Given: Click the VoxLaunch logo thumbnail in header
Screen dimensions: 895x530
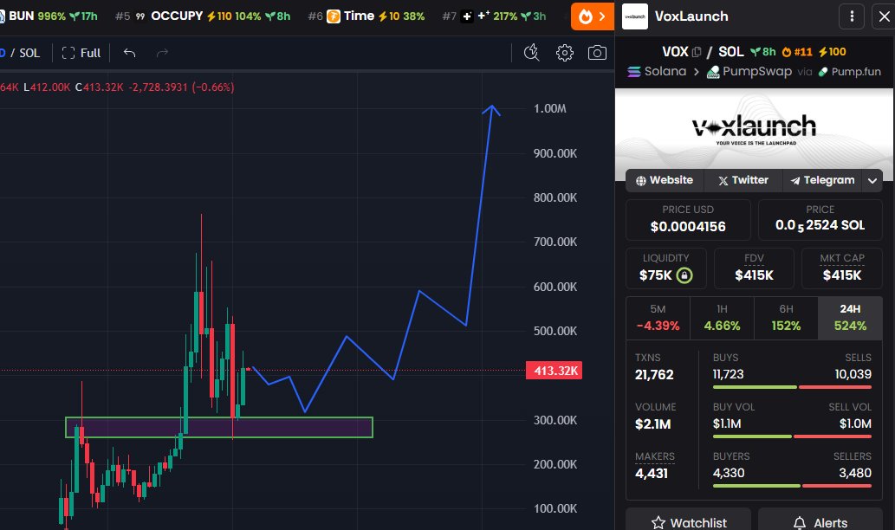Looking at the screenshot, I should point(635,16).
